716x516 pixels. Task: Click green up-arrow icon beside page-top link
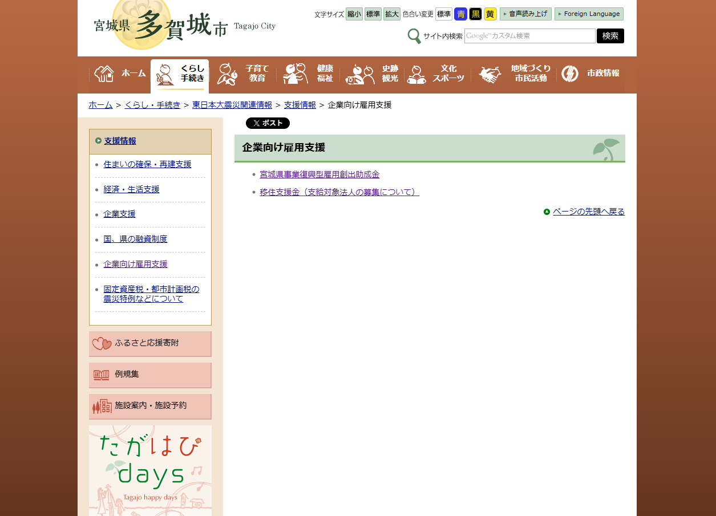point(547,212)
